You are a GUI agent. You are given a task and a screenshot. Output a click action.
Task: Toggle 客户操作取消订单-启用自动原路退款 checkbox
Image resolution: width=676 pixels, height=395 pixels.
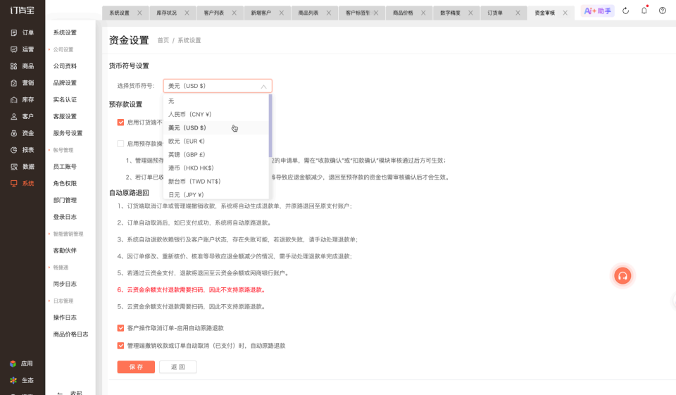[x=120, y=328]
